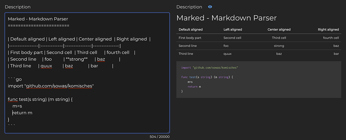Click the '**strong**' text in the editor
Image resolution: width=346 pixels, height=140 pixels.
[77, 59]
